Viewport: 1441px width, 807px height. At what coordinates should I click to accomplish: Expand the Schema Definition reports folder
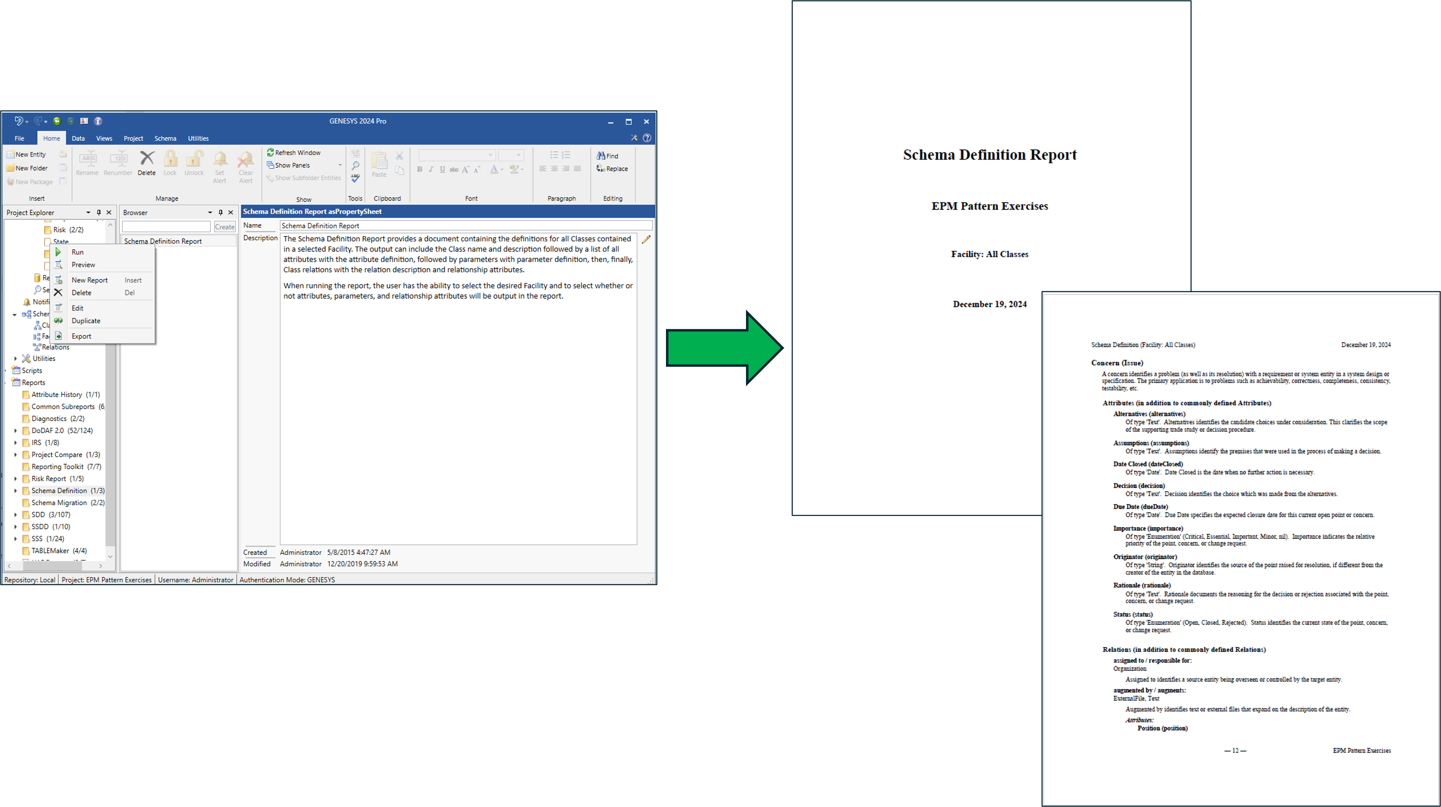[x=16, y=490]
